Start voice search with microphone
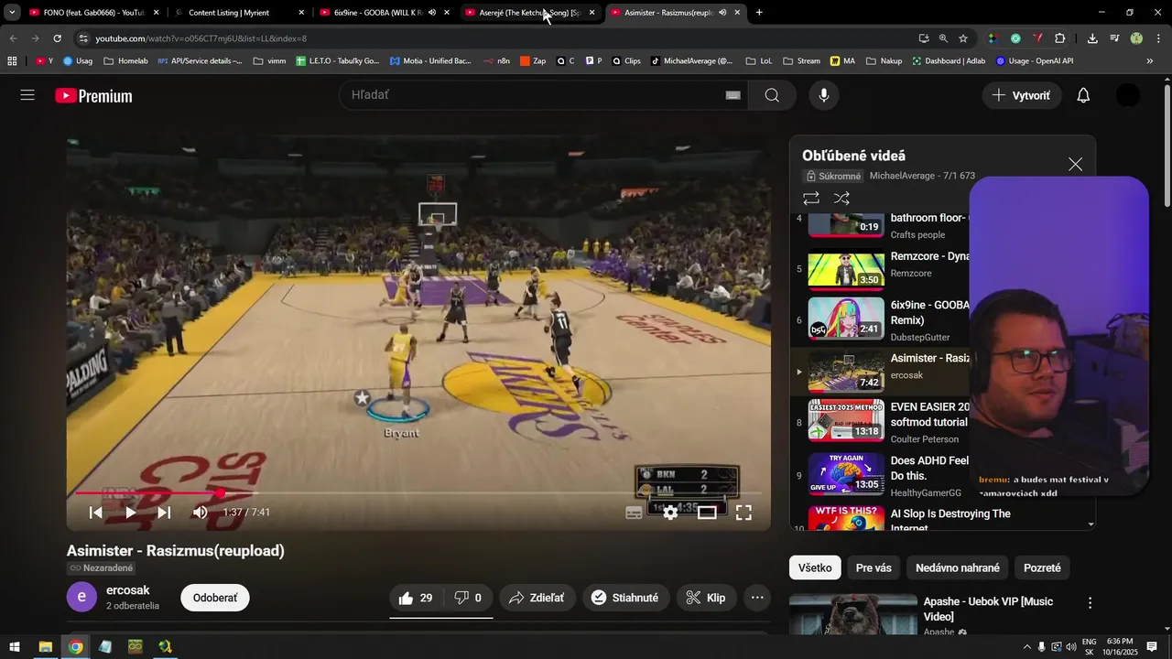1172x659 pixels. (824, 95)
